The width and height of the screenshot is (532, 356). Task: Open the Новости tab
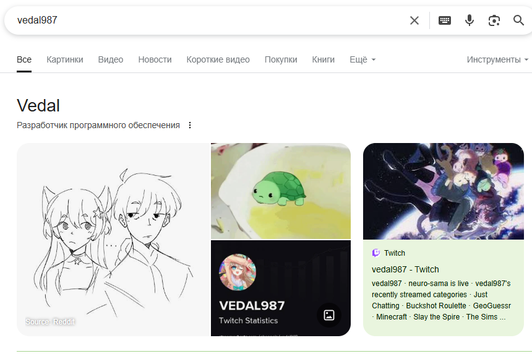tap(155, 60)
